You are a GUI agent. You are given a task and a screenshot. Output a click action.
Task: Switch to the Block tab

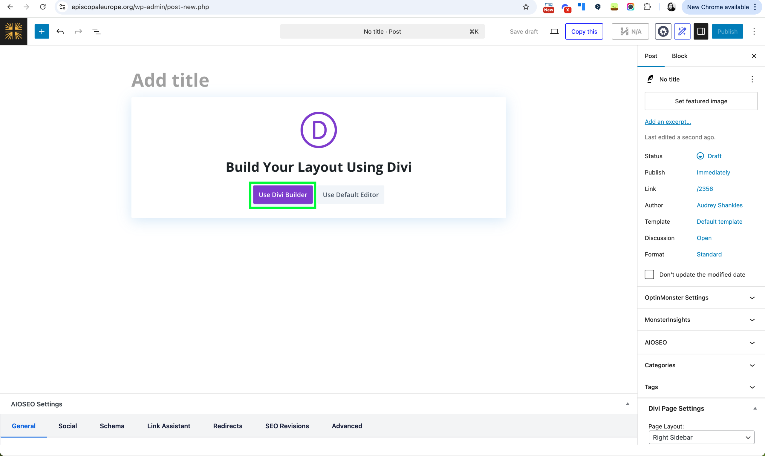coord(679,56)
